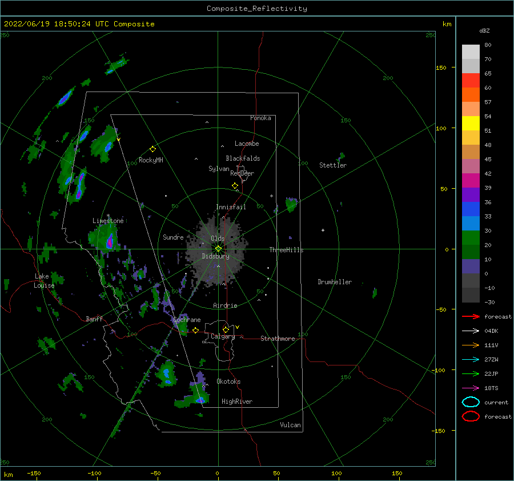Click the Cochrane label
514x481 pixels.
[187, 320]
